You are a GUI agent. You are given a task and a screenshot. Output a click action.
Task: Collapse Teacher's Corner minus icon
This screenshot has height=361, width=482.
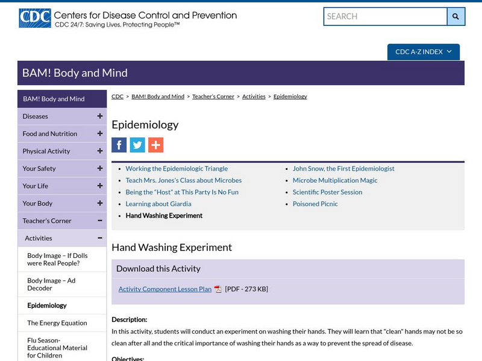coord(100,221)
